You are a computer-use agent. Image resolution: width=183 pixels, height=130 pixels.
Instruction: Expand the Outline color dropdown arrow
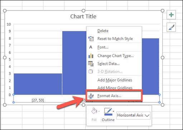(x=114, y=111)
